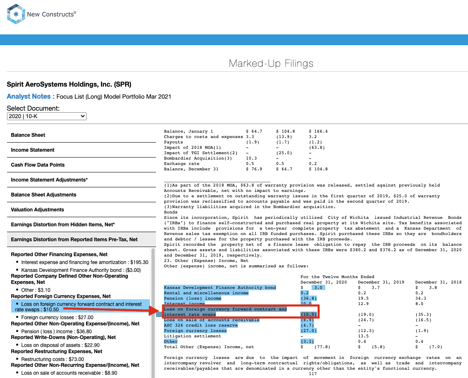Select Pension (loss) income : $36.80 item
Image resolution: width=468 pixels, height=378 pixels.
tap(56, 331)
